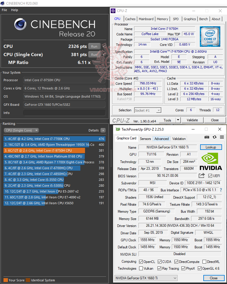
Task: Toggle Ray Tracing checkbox
Action: coord(160,269)
